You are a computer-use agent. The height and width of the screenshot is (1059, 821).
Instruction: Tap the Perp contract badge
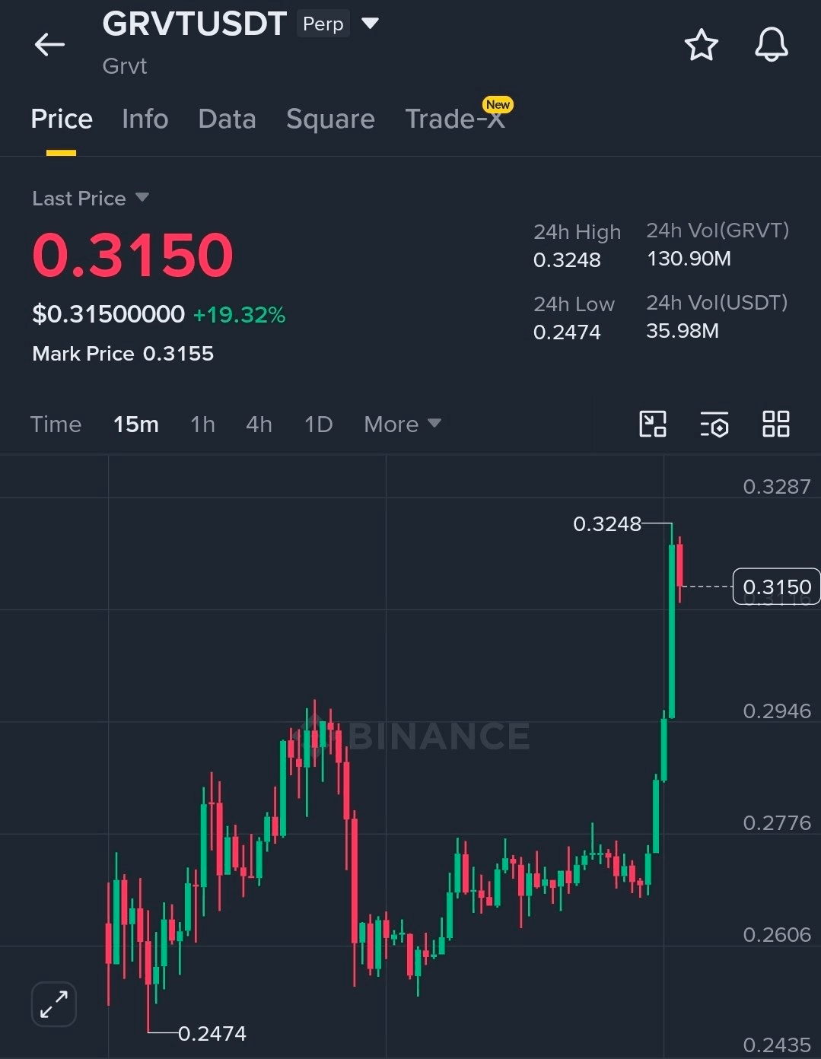click(x=323, y=24)
